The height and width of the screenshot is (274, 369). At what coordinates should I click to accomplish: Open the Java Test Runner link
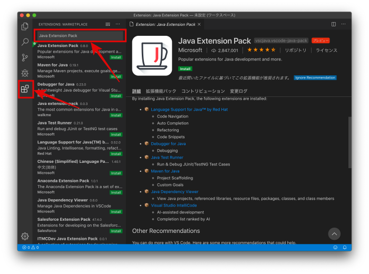[x=167, y=158]
